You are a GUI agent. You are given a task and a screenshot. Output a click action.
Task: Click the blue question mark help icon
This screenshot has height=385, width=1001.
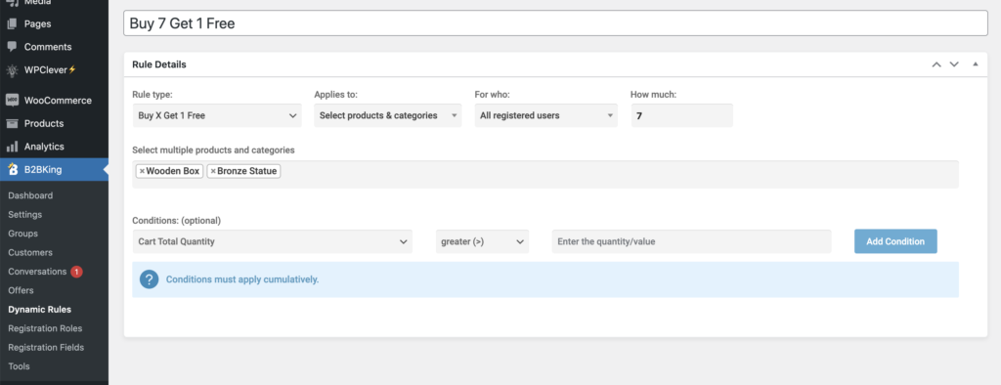coord(149,279)
